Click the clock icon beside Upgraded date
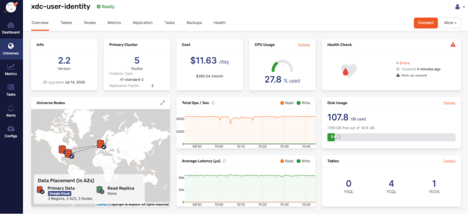 (x=45, y=82)
